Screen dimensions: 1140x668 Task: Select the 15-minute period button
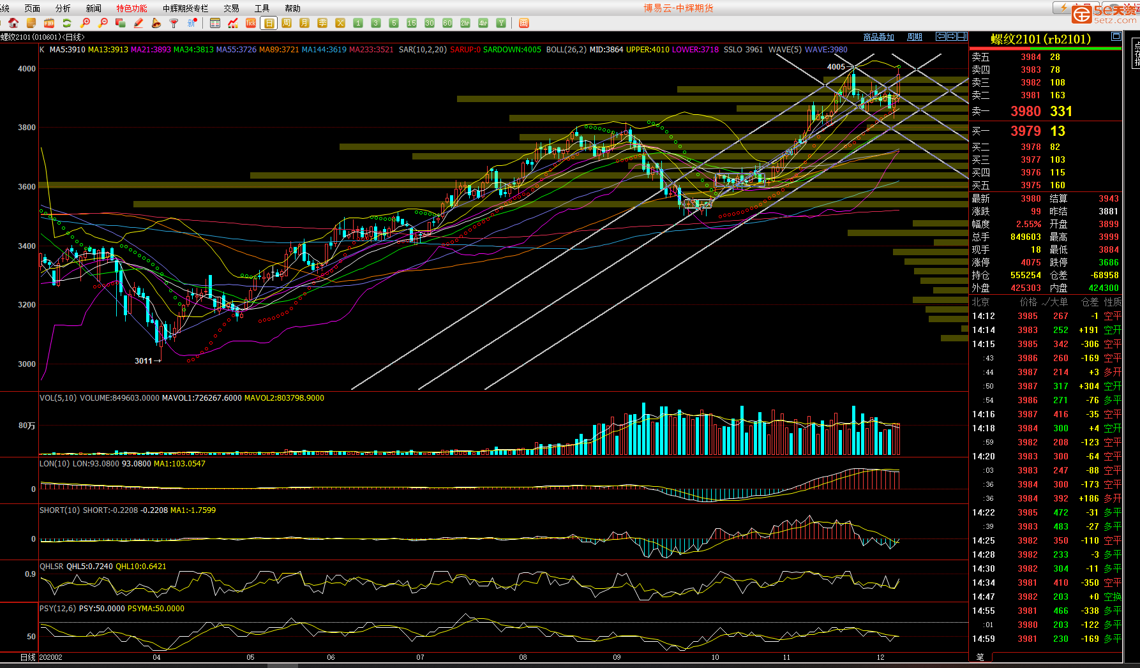click(x=412, y=23)
